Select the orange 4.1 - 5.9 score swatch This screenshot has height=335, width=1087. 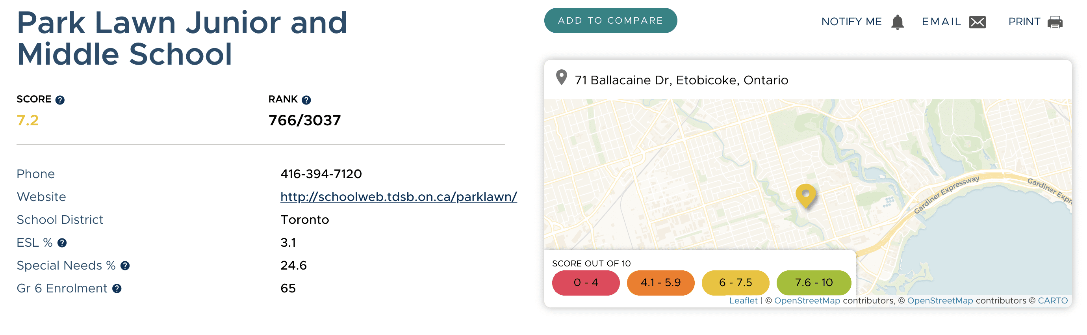tap(660, 283)
